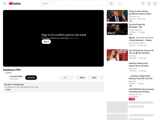Viewport: 160px width, 120px height.
Task: Click the YouTube logo
Action: 15,4
